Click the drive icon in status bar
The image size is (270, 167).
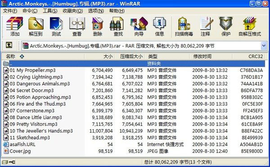pyautogui.click(x=5, y=162)
